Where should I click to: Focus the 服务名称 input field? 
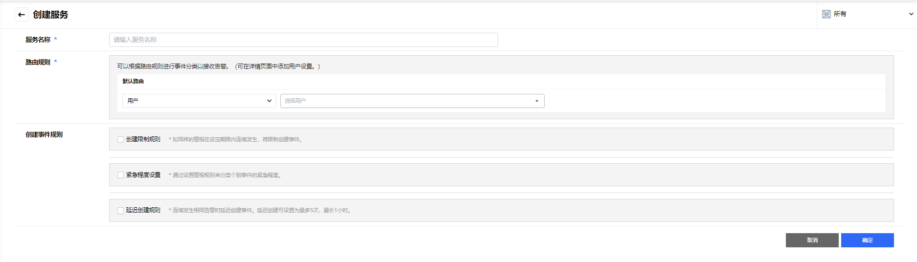point(303,40)
